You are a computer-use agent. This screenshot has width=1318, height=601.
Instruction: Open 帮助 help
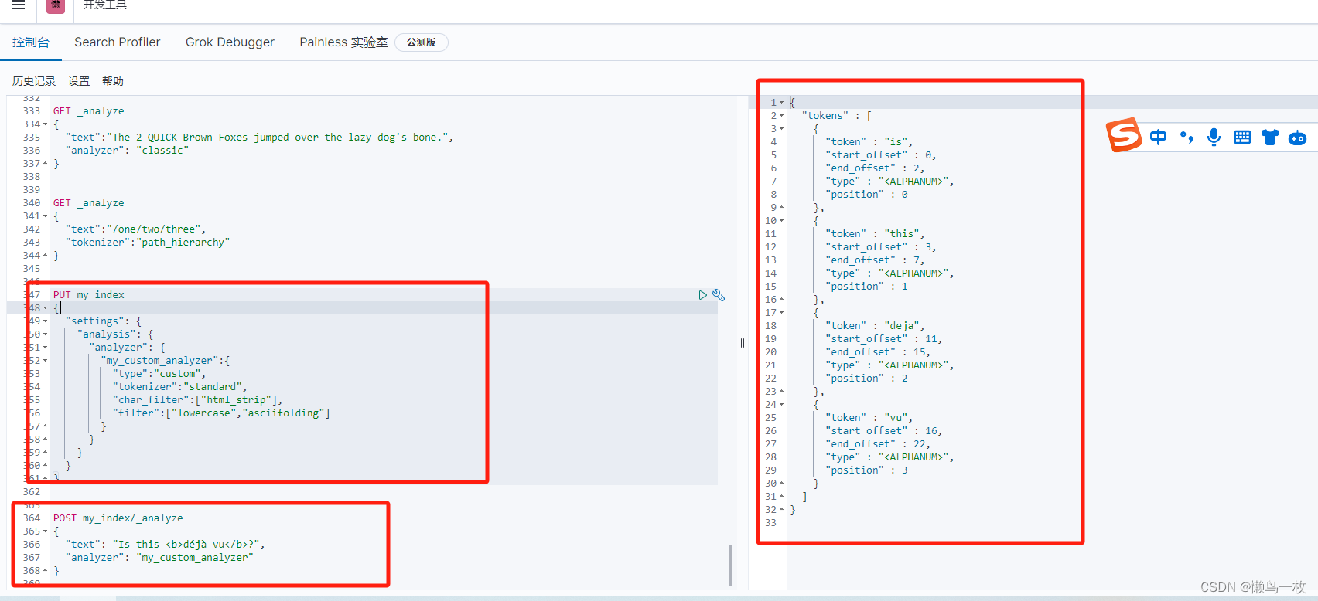pos(113,81)
